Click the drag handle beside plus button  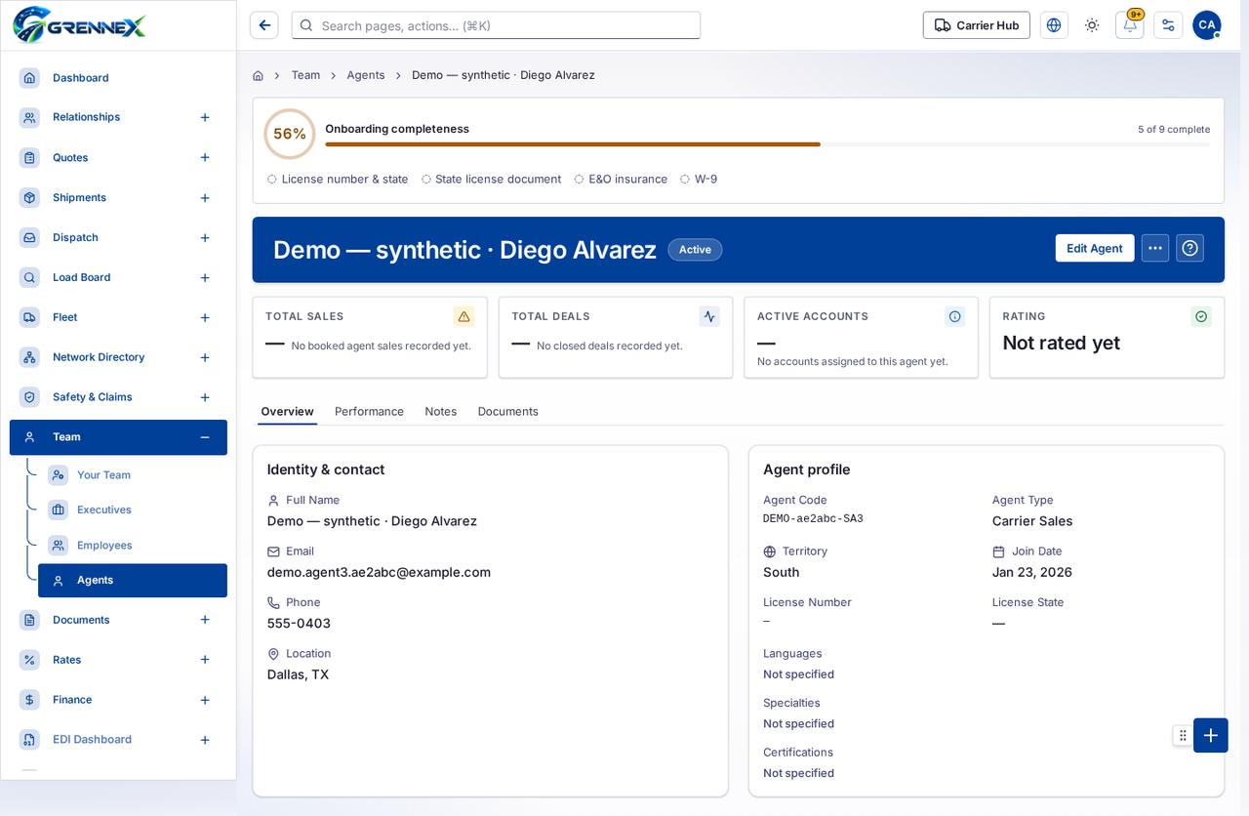[1183, 735]
